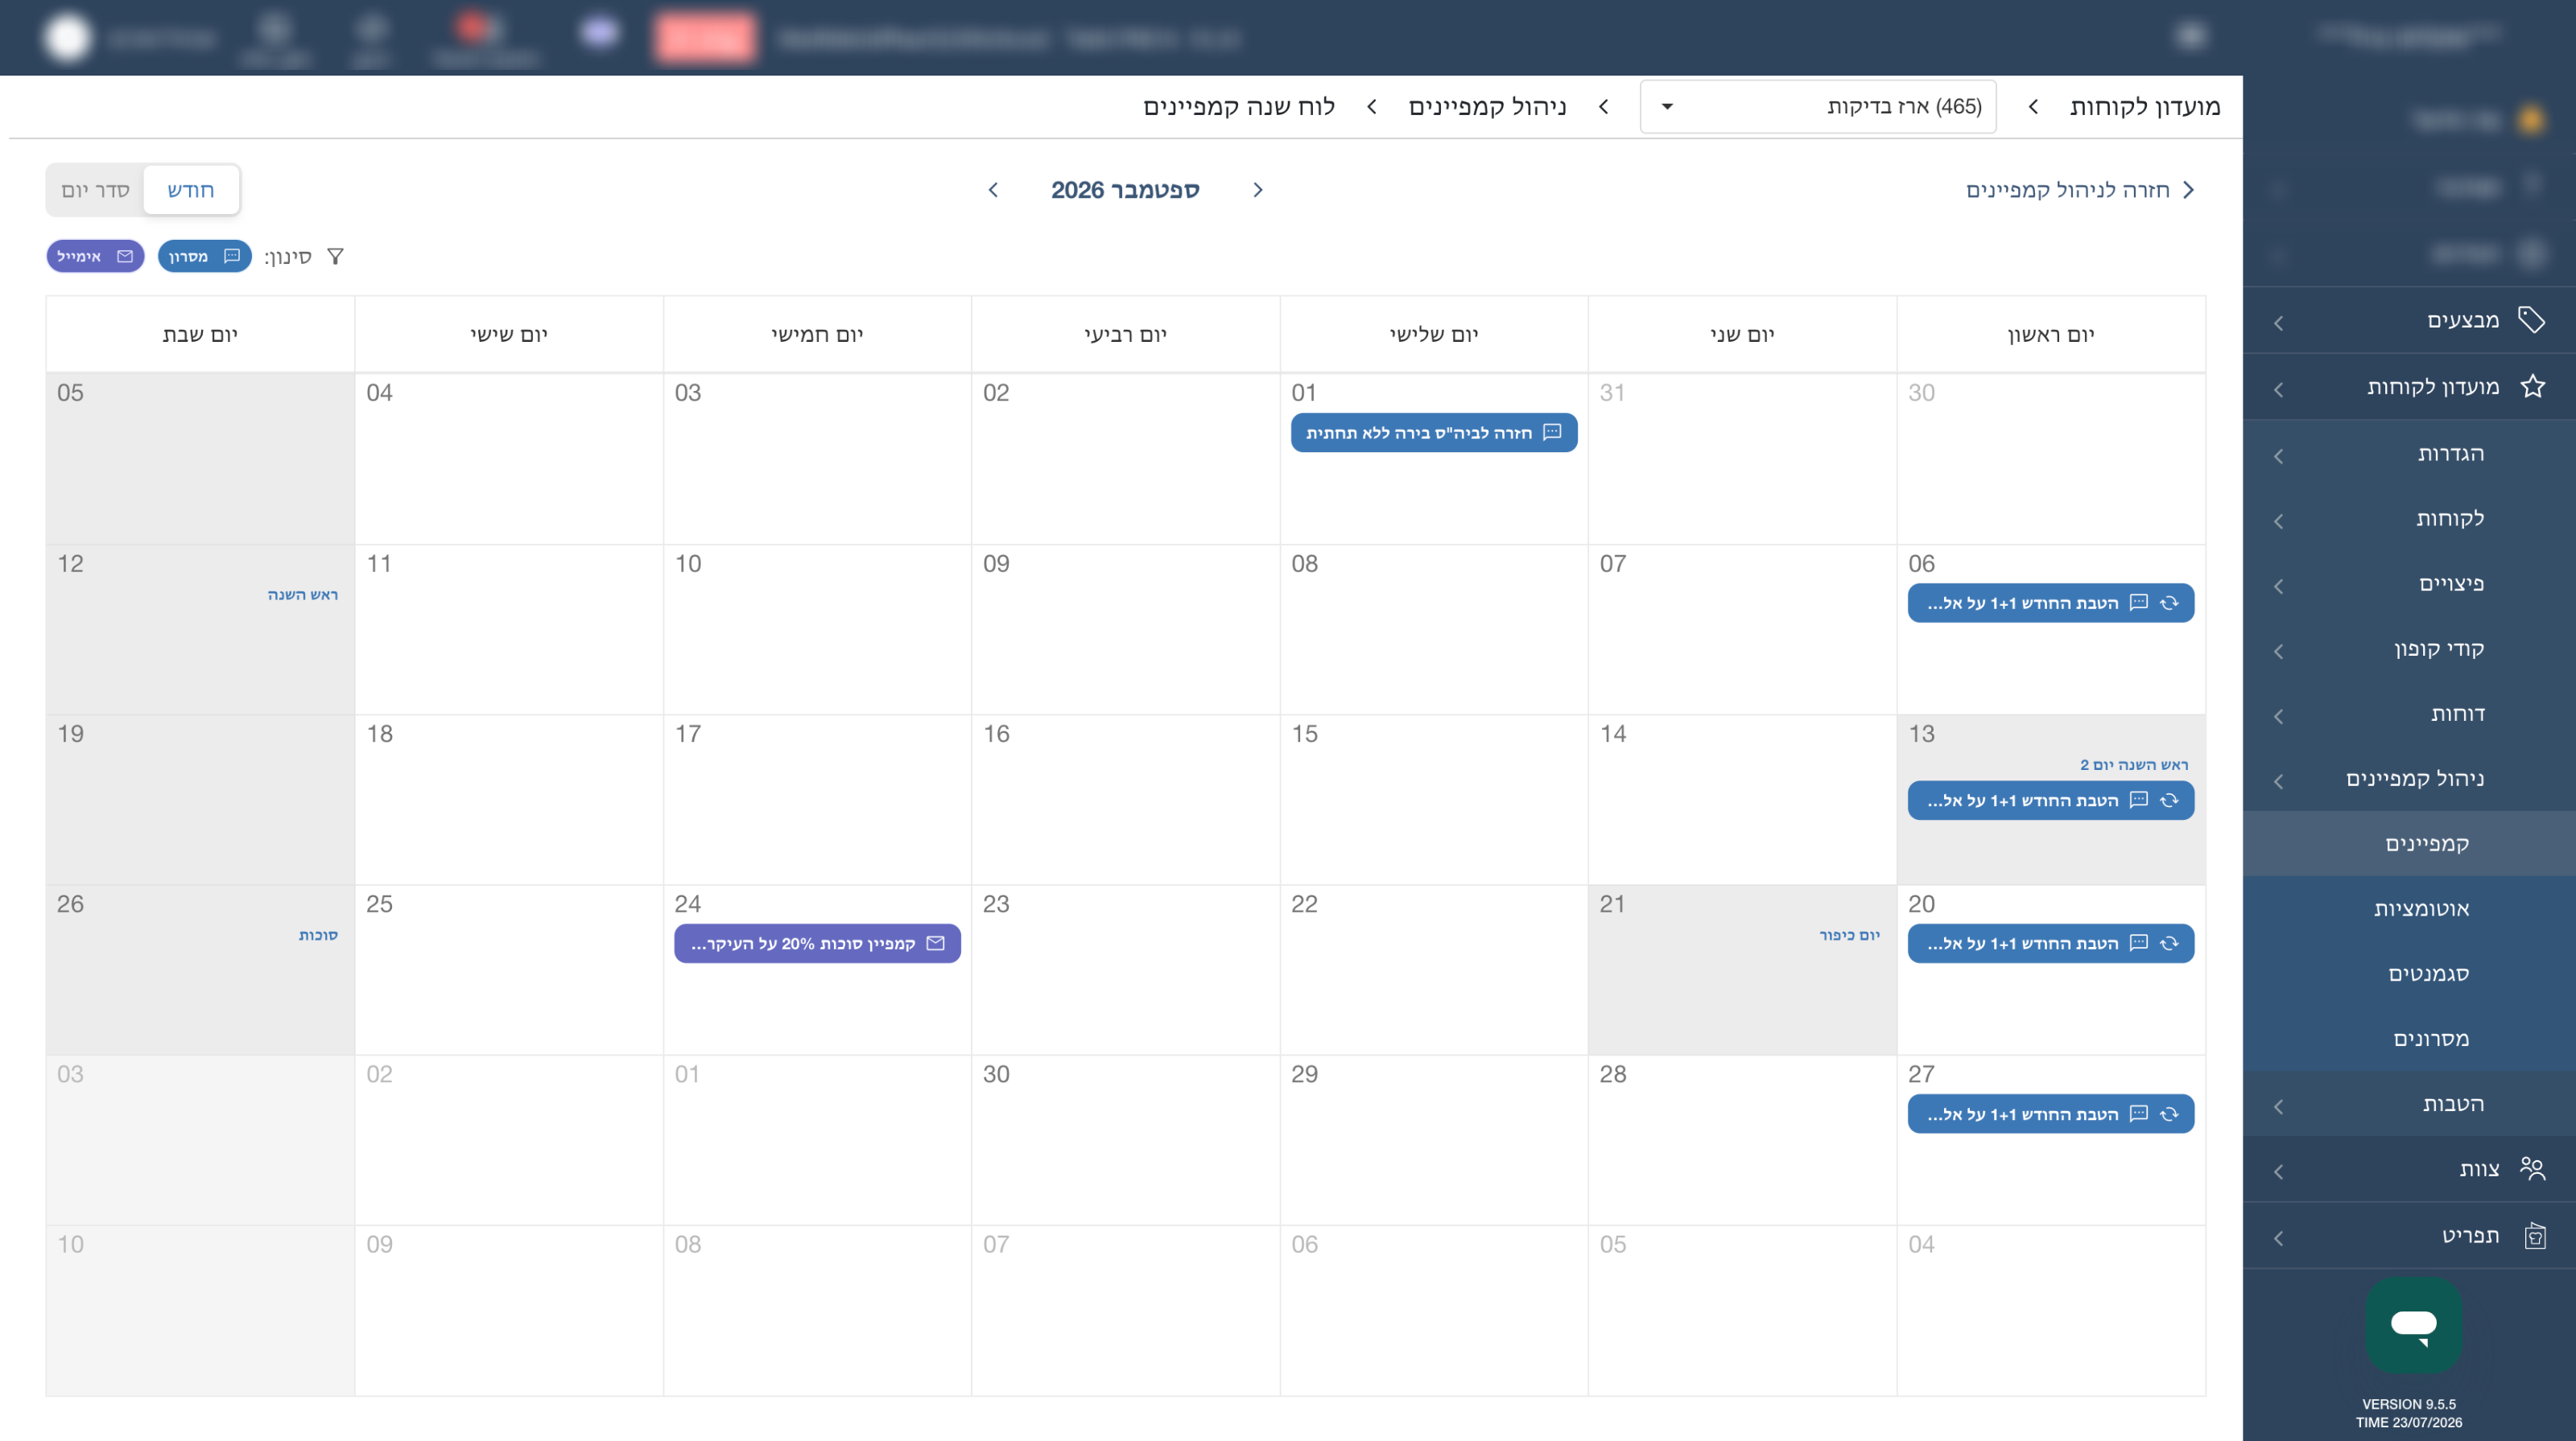2576x1441 pixels.
Task: Expand the מועדון לקוחות sidebar section
Action: (x=2409, y=388)
